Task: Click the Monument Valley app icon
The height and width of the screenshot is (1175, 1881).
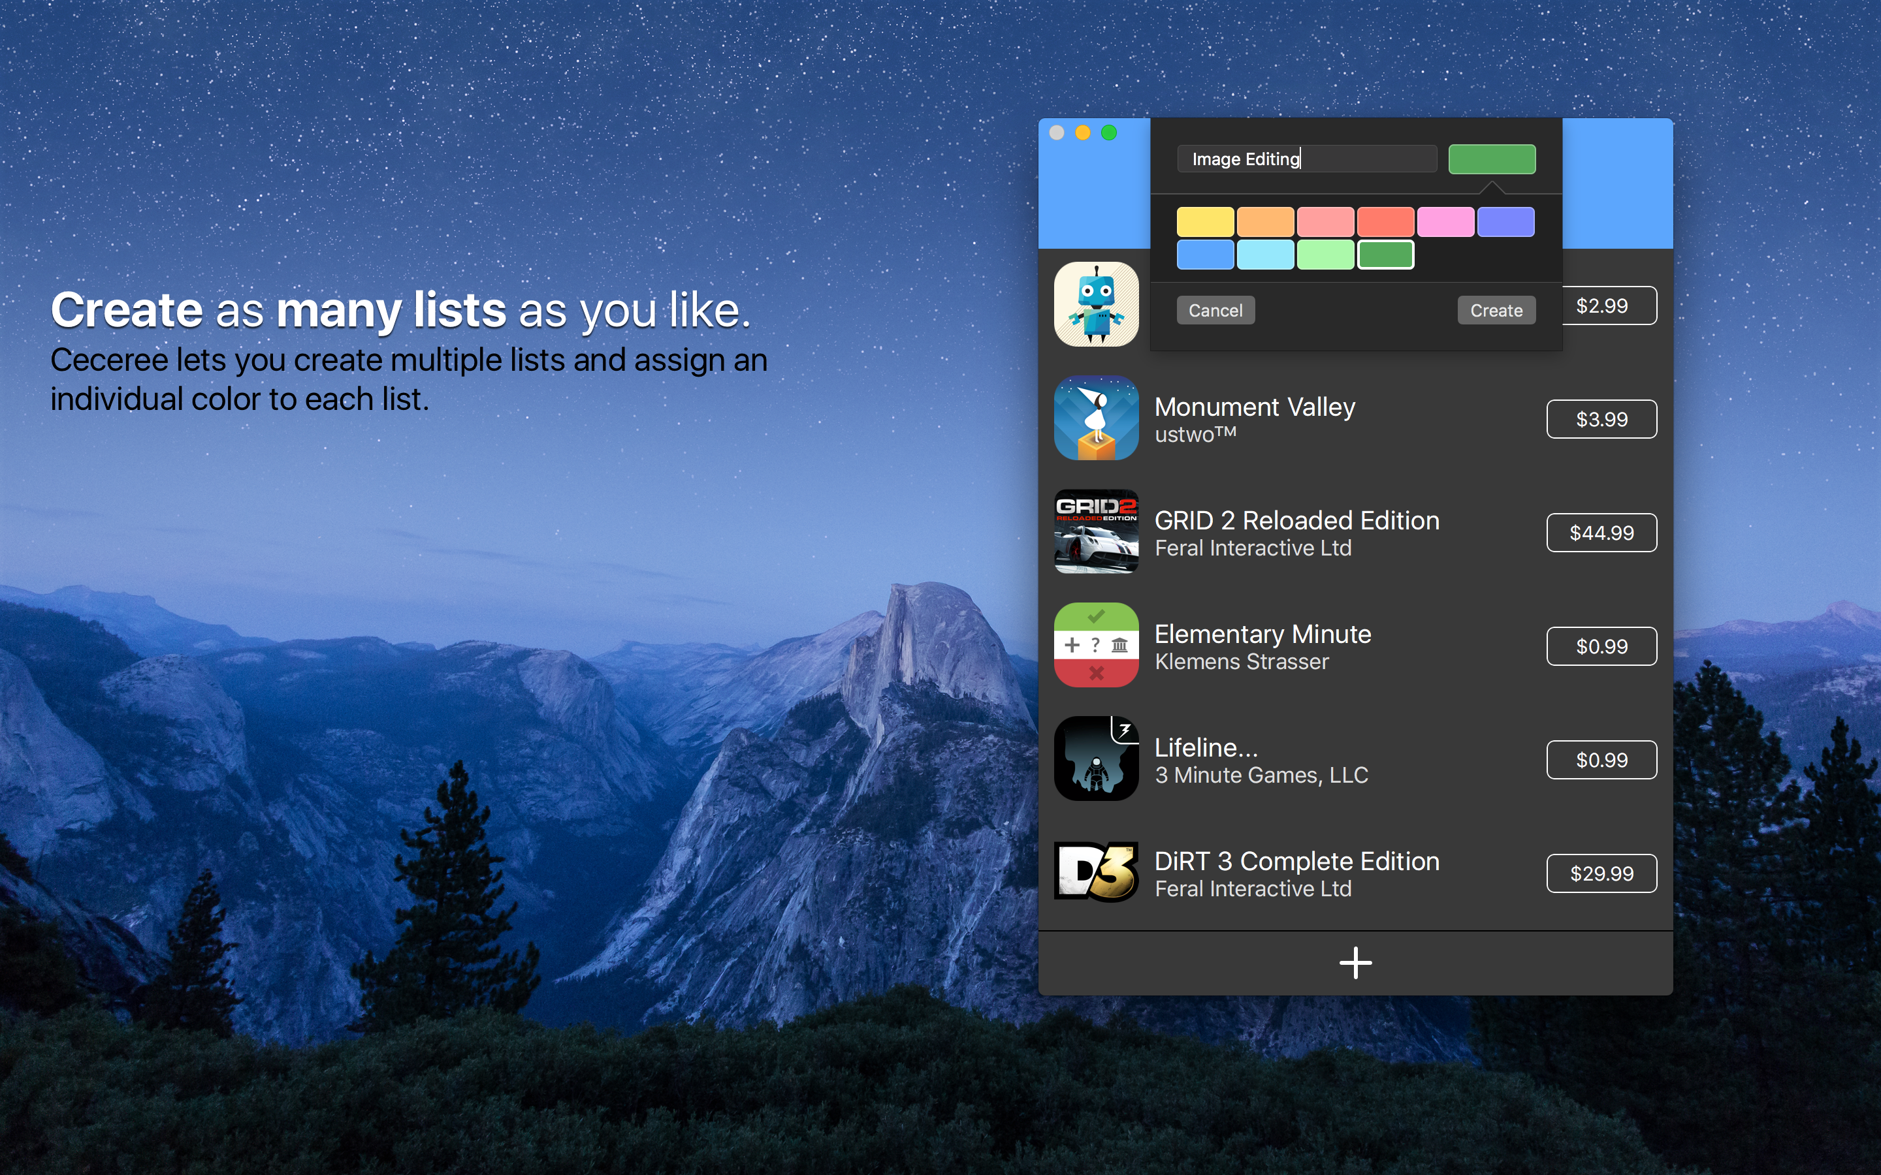Action: point(1096,418)
